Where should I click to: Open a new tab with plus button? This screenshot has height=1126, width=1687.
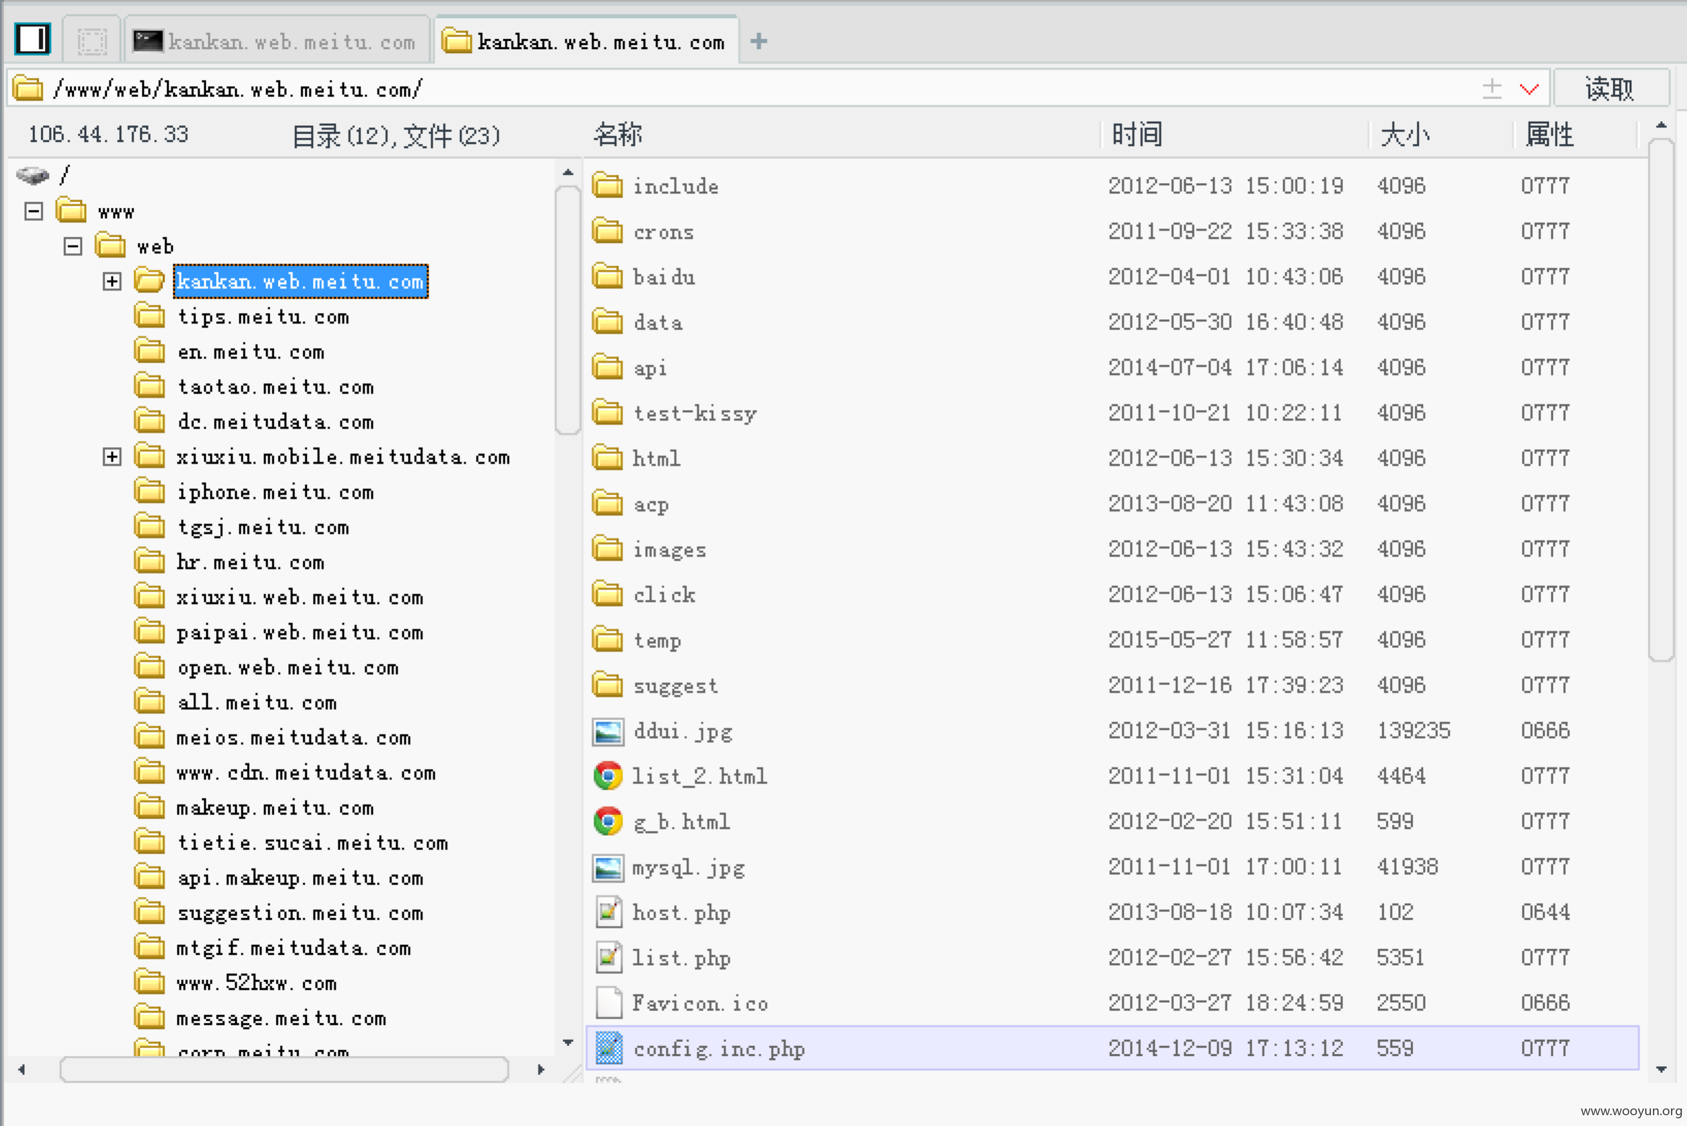(758, 42)
